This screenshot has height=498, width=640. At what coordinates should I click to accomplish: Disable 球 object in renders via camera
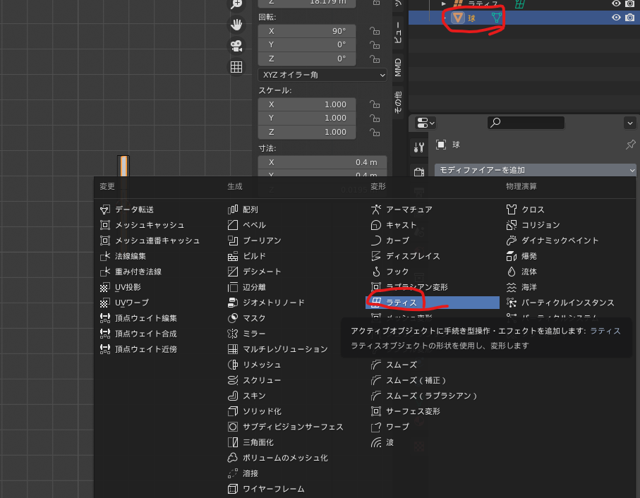[630, 18]
